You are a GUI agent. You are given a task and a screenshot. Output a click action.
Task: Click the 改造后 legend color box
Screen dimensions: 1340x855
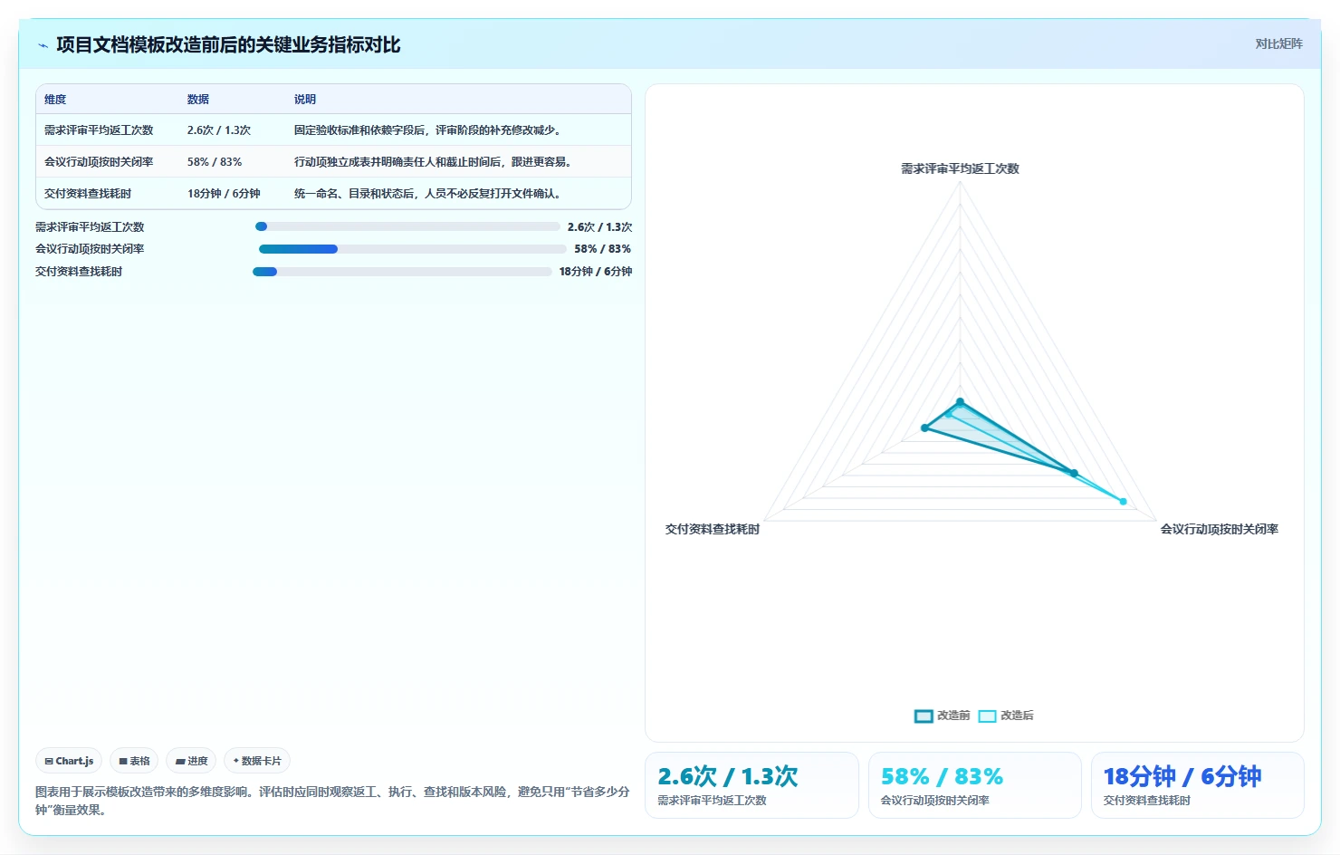(x=987, y=716)
